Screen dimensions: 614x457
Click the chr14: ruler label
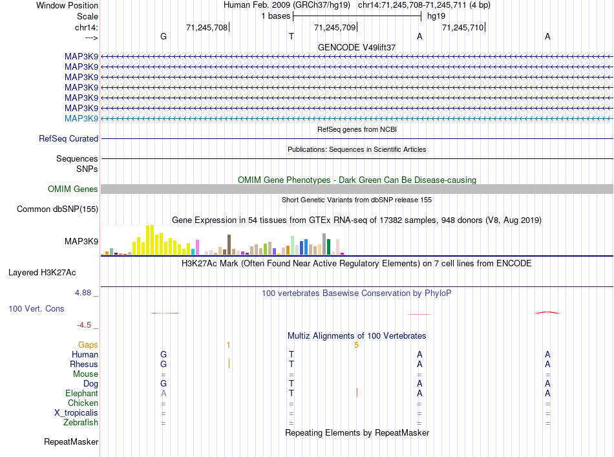(x=87, y=27)
